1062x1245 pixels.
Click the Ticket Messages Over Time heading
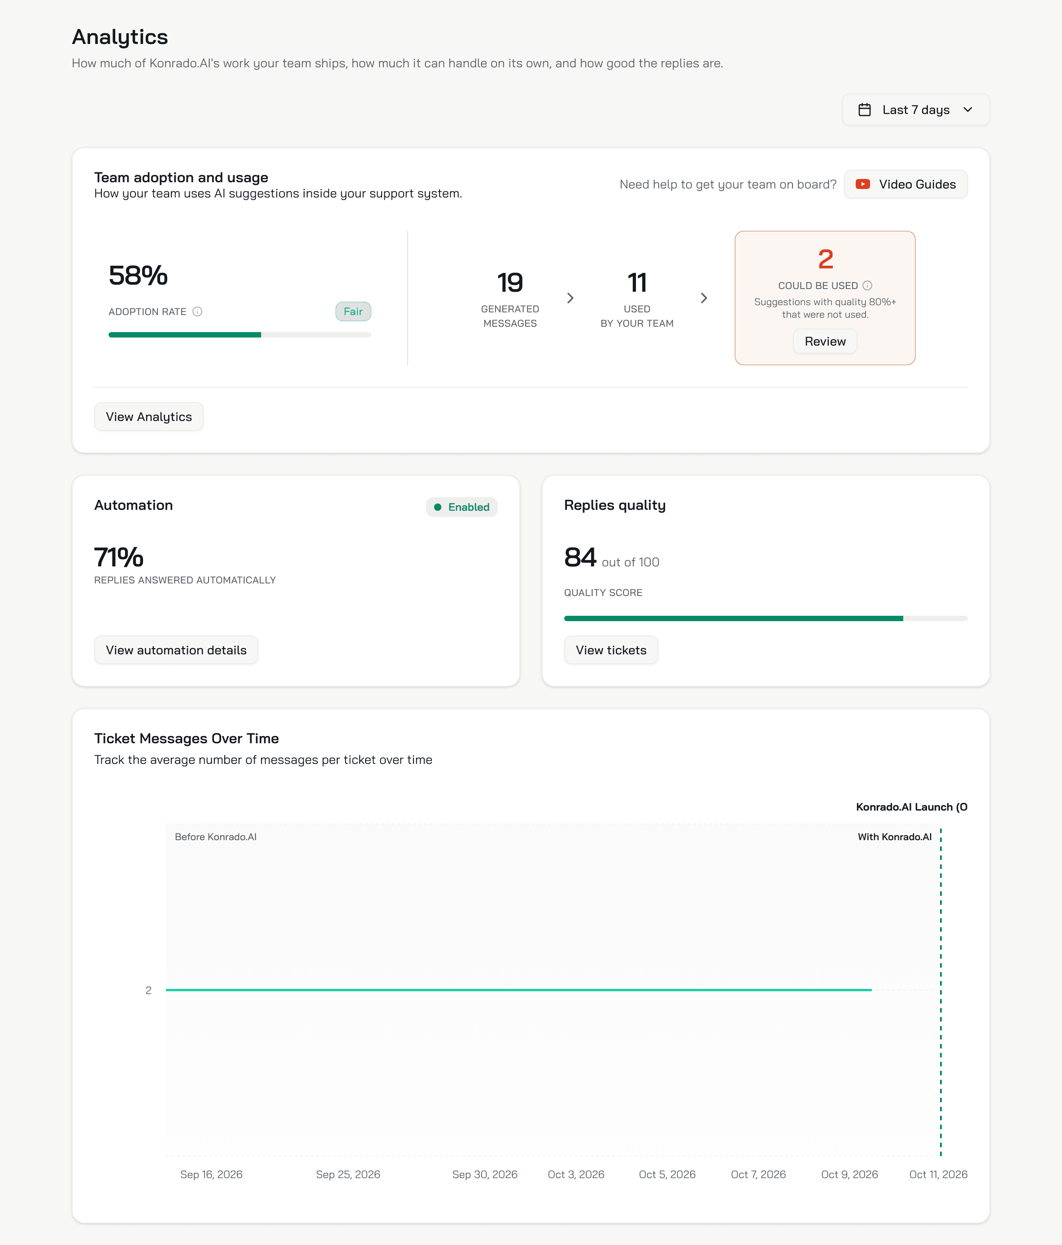pos(187,738)
